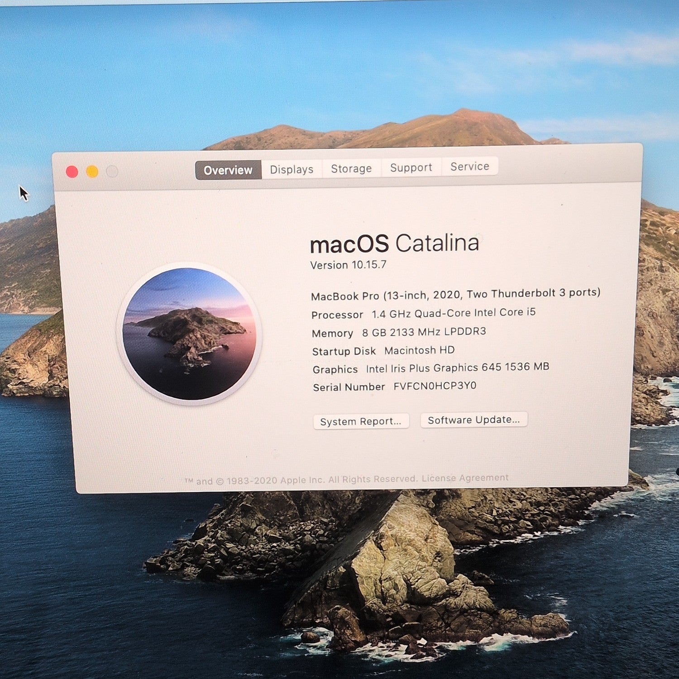The height and width of the screenshot is (679, 679).
Task: Open the Displays tab
Action: pos(292,169)
